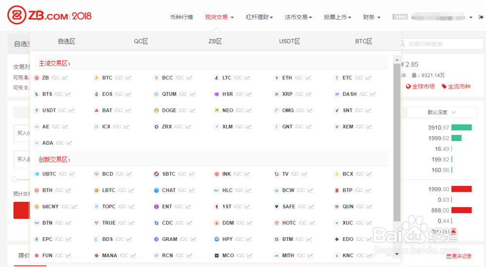Switch to the BTC区 tab

[363, 41]
